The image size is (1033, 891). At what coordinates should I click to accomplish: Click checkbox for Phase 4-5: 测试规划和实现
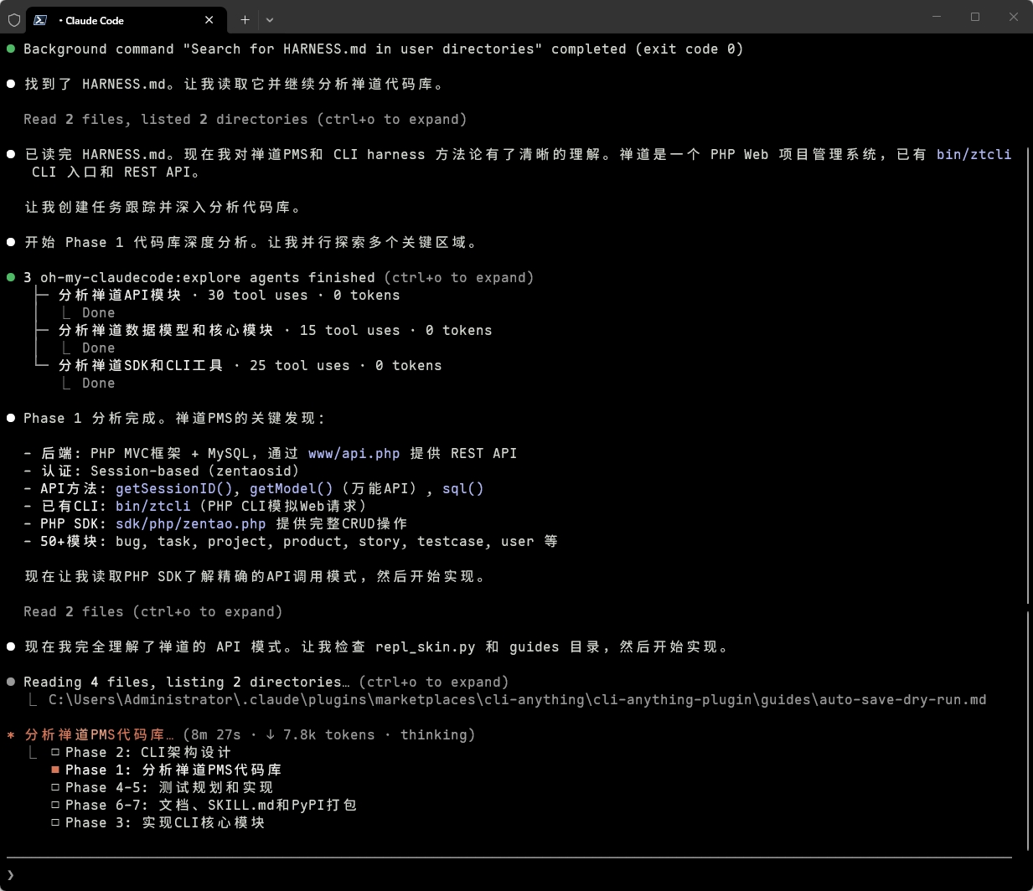coord(55,787)
